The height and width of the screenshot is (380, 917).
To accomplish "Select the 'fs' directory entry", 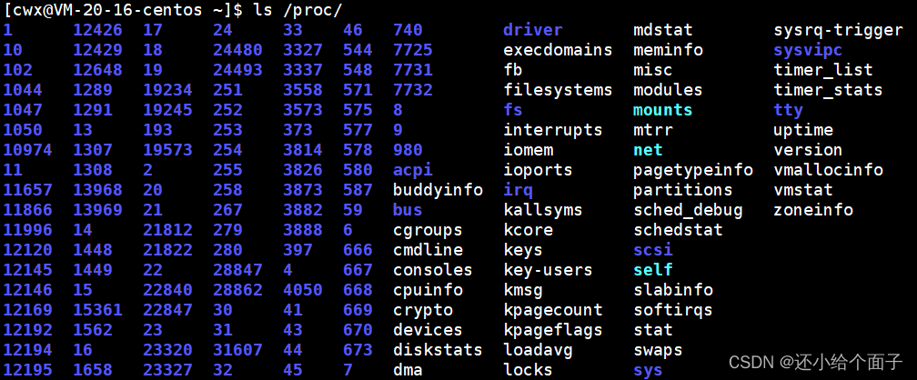I will point(513,110).
